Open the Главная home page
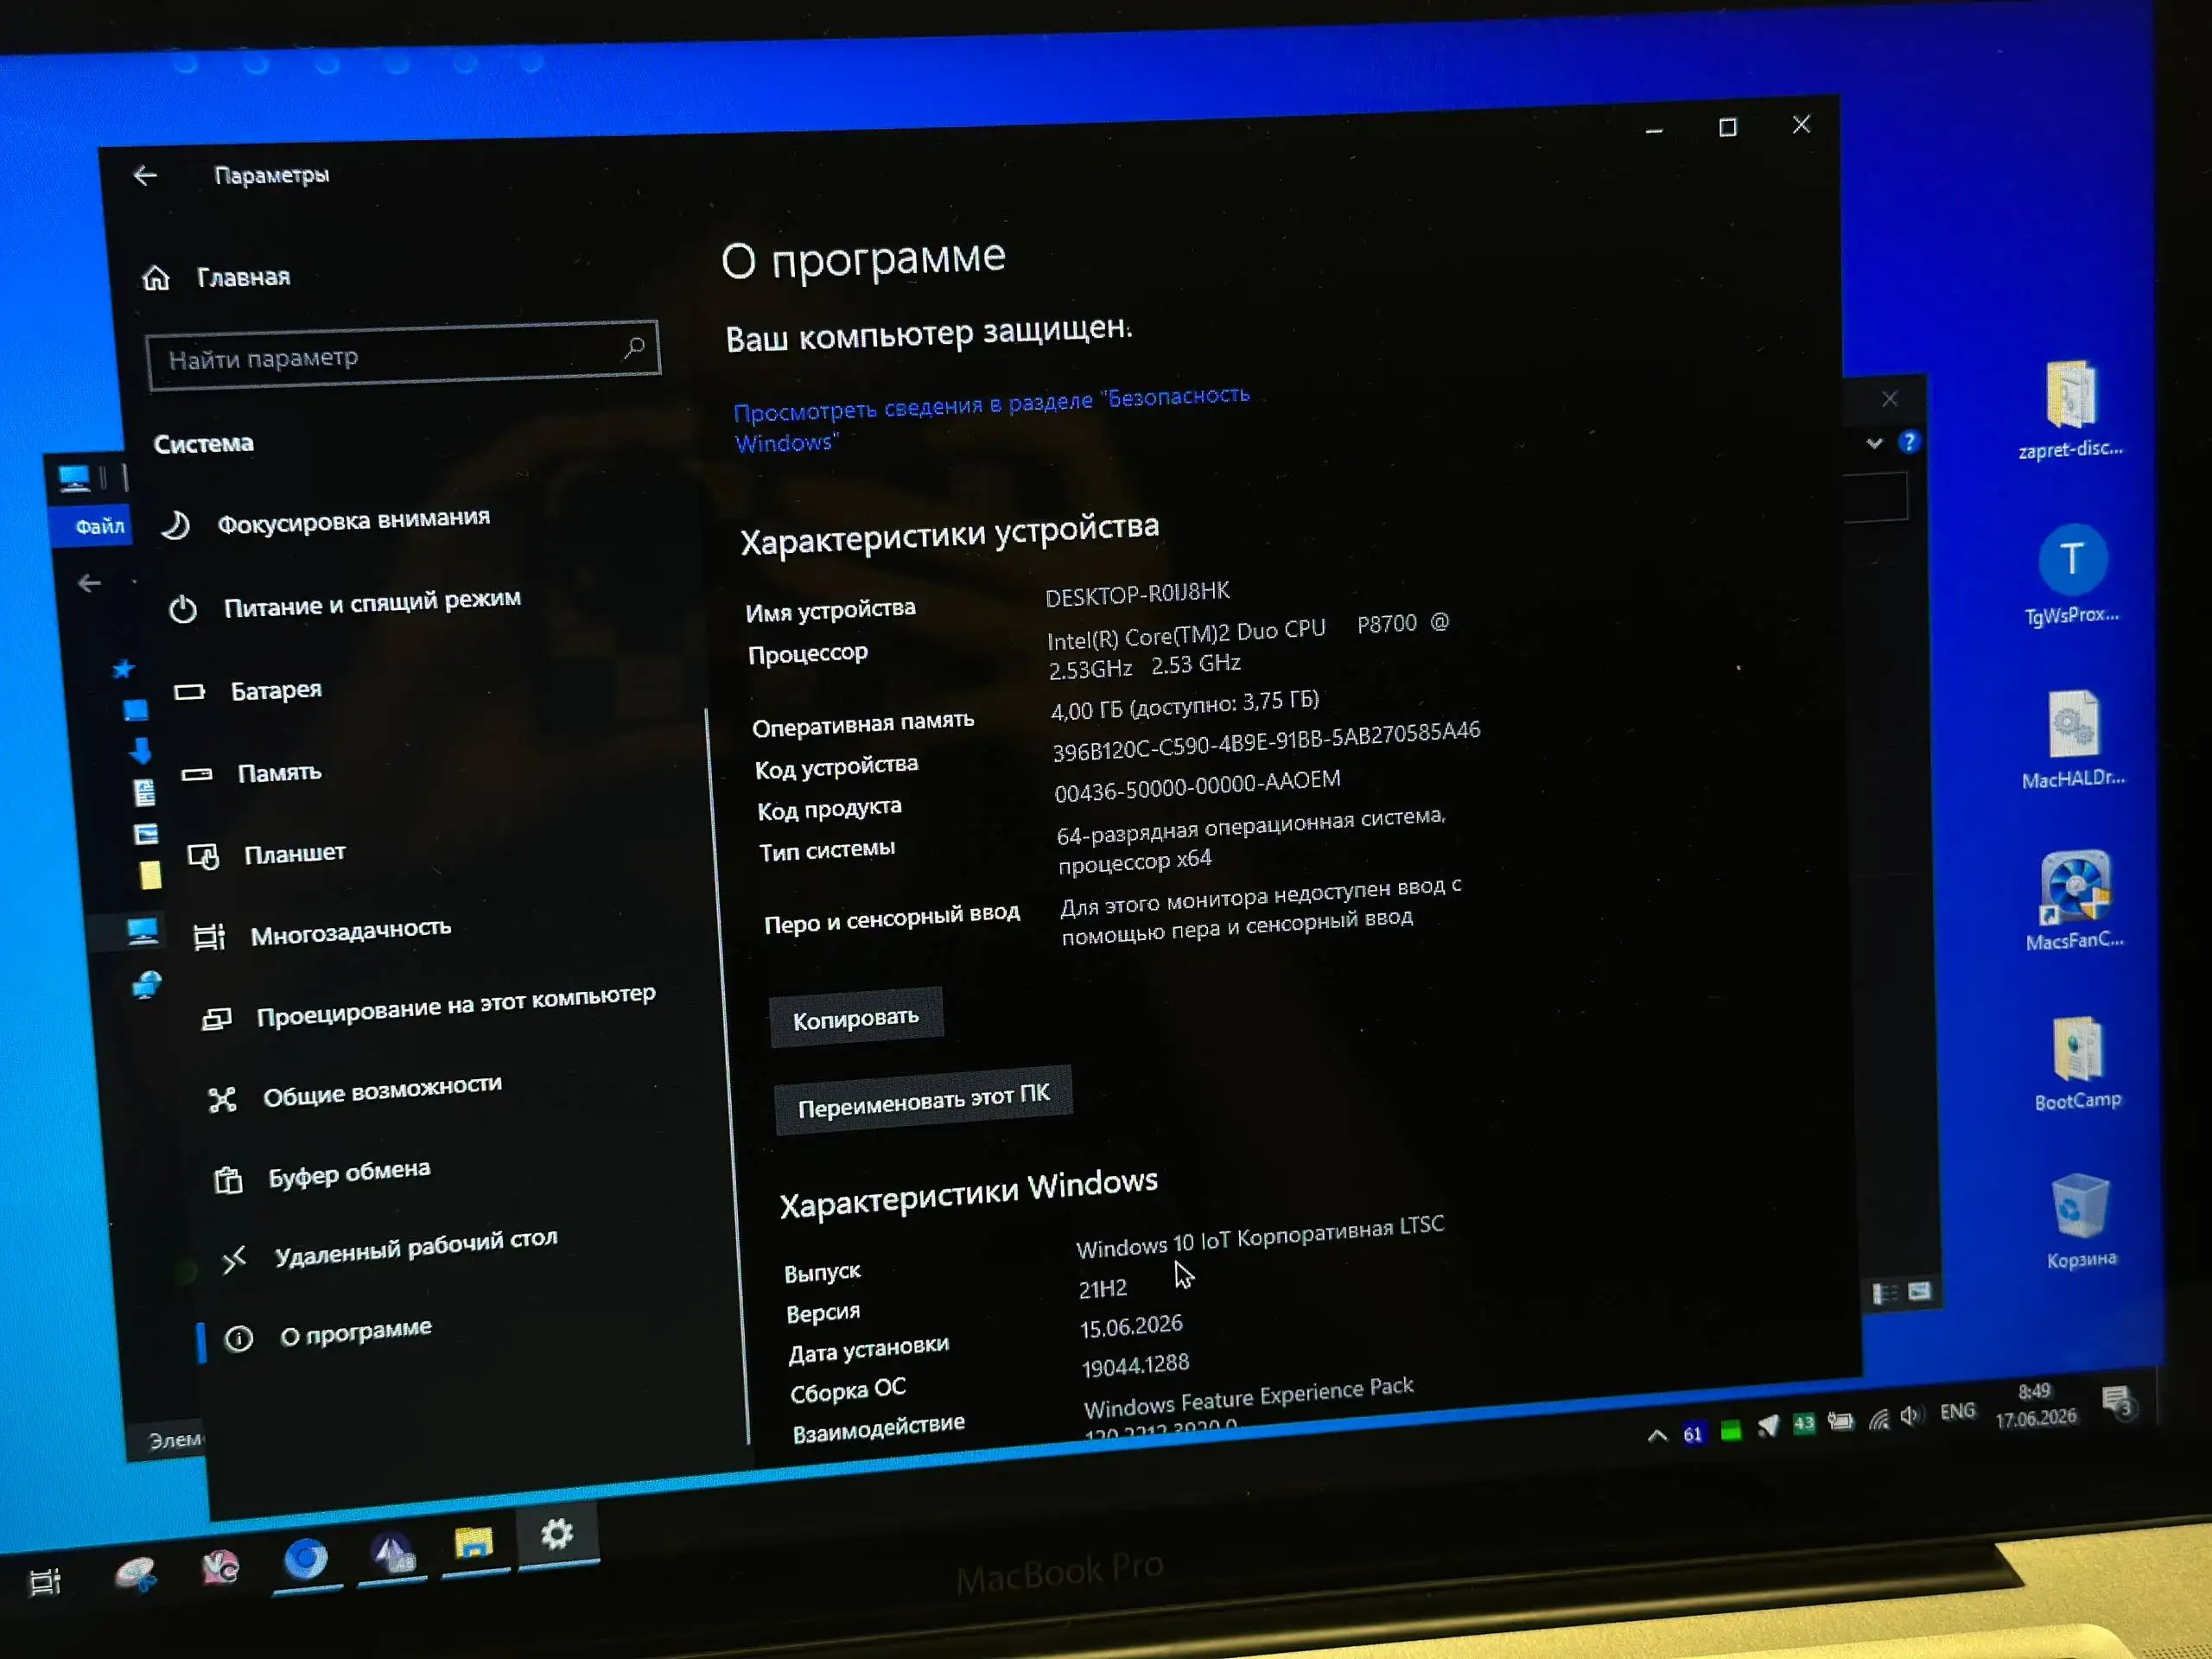 pyautogui.click(x=216, y=277)
